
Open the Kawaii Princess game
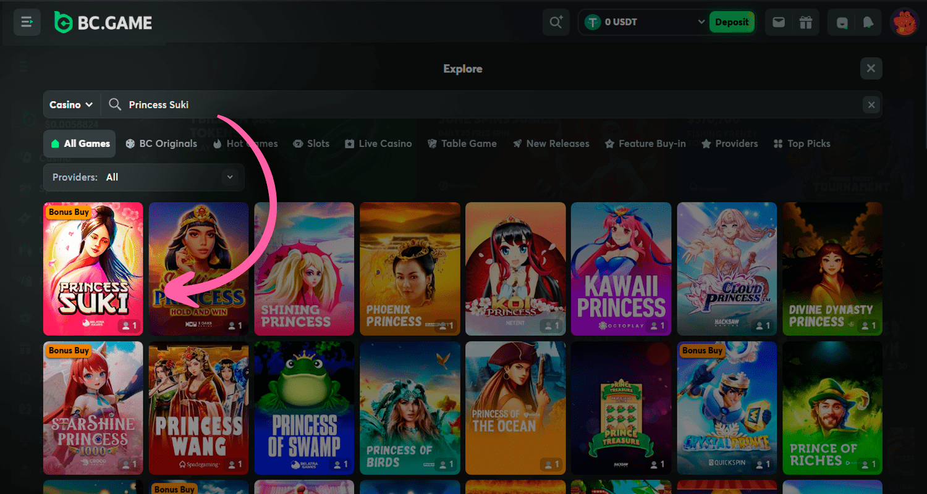click(621, 269)
